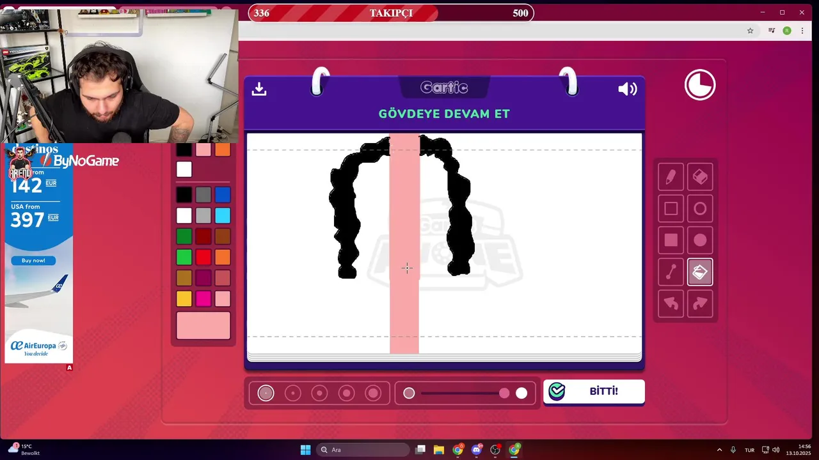
Task: Open the weather widget showing 15°C
Action: tap(26, 450)
